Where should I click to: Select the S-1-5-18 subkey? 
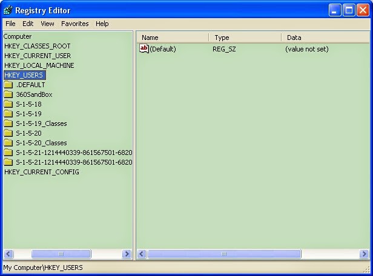pos(28,104)
